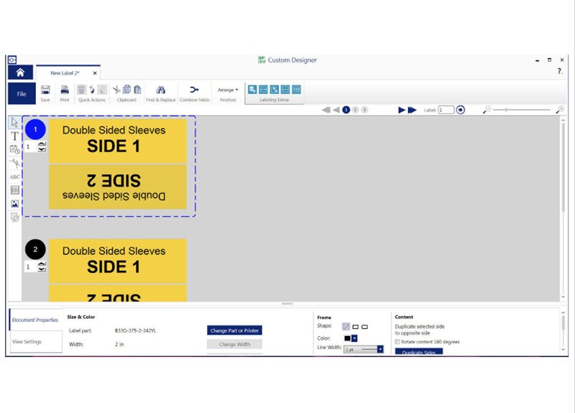Viewport: 575px width, 413px height.
Task: Click the third Labeling Extras icon
Action: (275, 89)
